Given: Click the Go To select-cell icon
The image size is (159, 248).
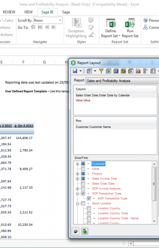Looking at the screenshot, I should pyautogui.click(x=33, y=27).
